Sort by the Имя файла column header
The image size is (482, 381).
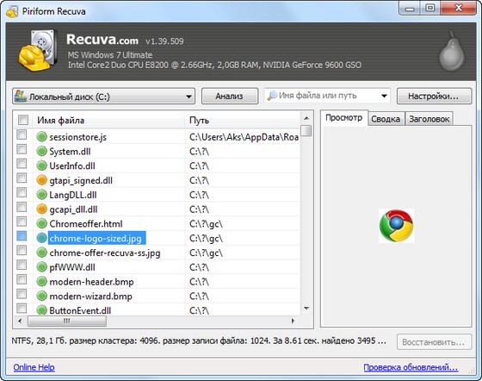(108, 121)
